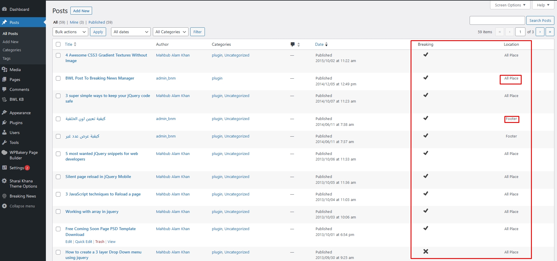This screenshot has width=557, height=261.
Task: Click the Collapse menu arrow icon
Action: click(x=4, y=206)
